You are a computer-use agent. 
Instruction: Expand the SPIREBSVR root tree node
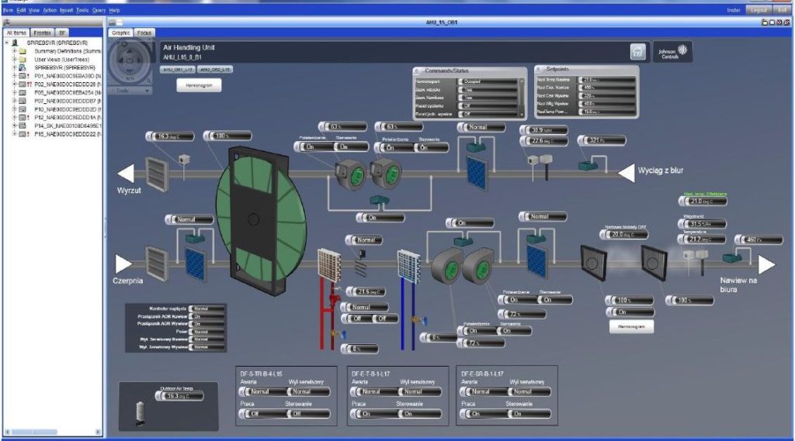tap(7, 43)
